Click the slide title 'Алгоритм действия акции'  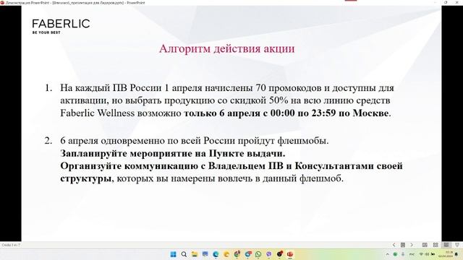pyautogui.click(x=226, y=48)
